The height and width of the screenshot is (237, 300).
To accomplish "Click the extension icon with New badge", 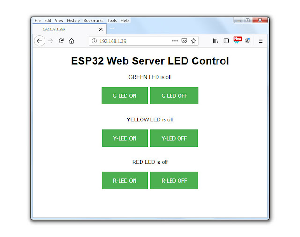I will pos(238,40).
